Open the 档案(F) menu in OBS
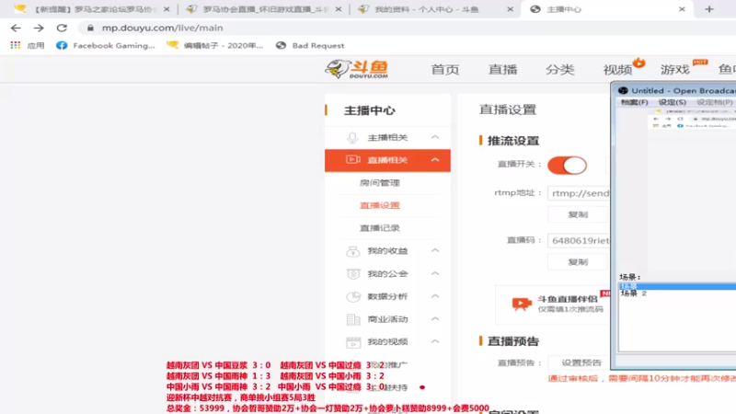 click(x=634, y=102)
